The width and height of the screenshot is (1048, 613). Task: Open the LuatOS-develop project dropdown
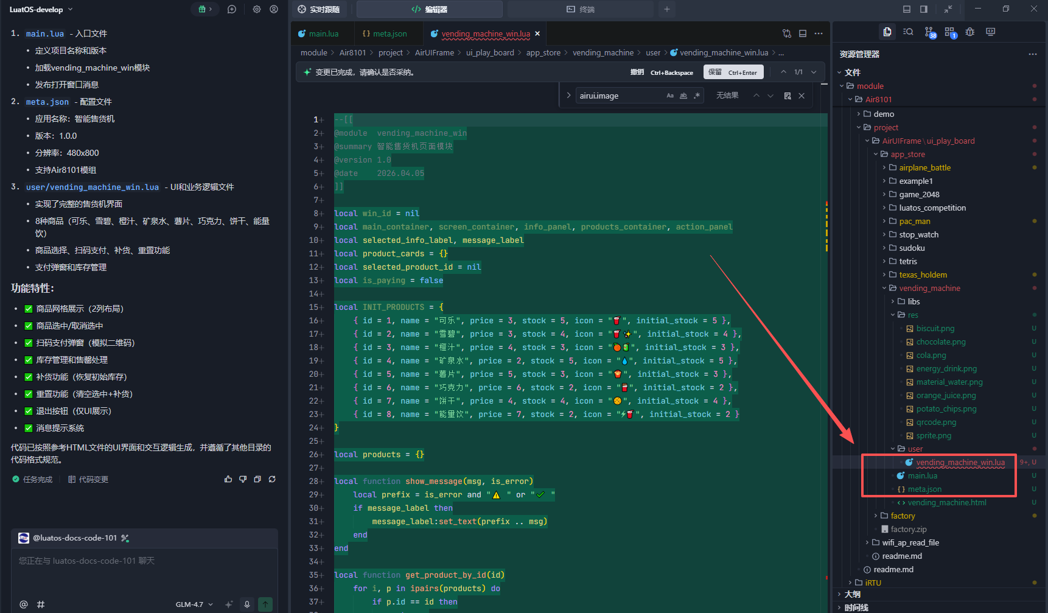[x=41, y=9]
